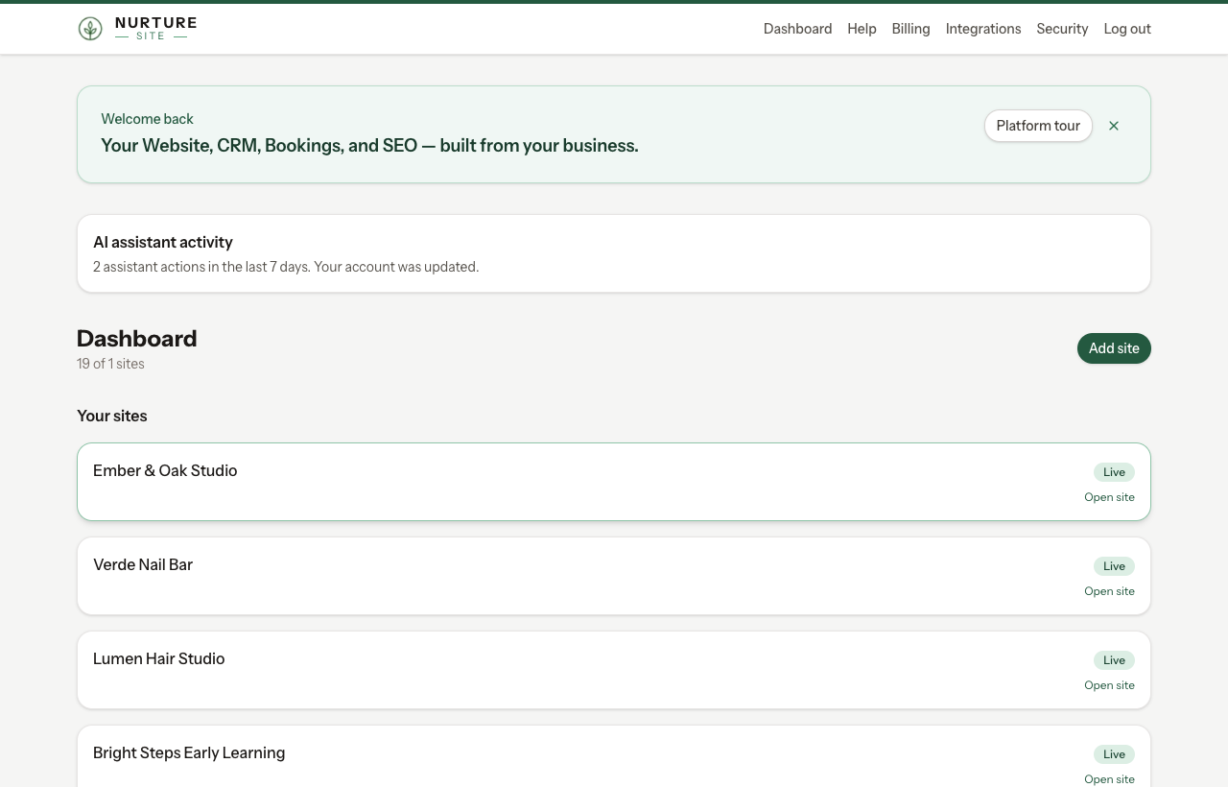Click the 'Your sites' section heading
Viewport: 1228px width, 787px height.
[x=112, y=416]
